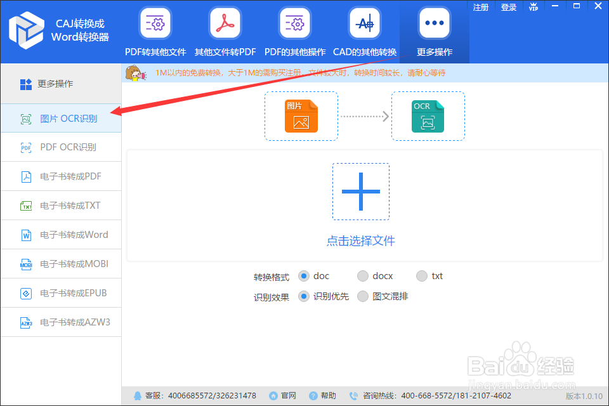Viewport: 609px width, 406px height.
Task: Click the 登录 option in the title bar
Action: [508, 7]
